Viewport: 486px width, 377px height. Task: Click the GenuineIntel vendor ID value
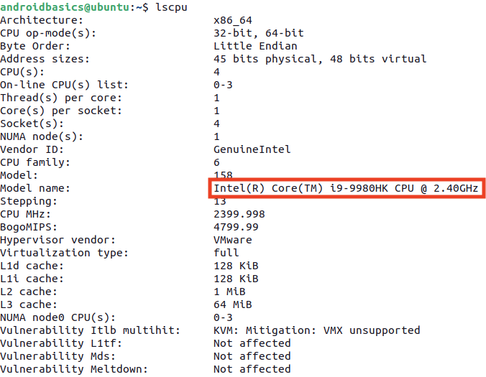pyautogui.click(x=252, y=149)
